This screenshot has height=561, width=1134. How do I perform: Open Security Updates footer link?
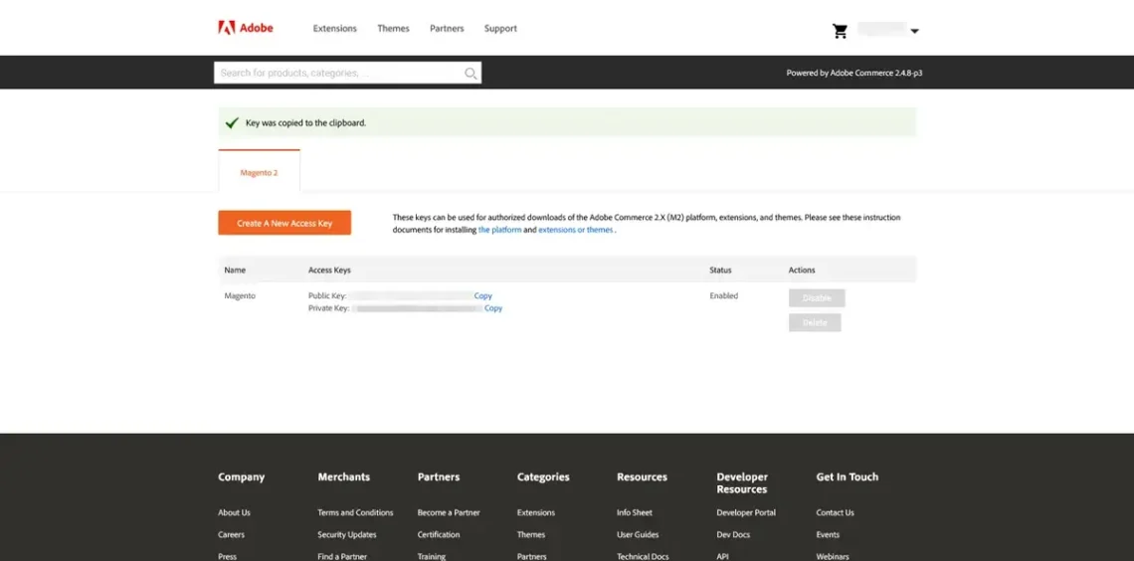click(x=347, y=535)
